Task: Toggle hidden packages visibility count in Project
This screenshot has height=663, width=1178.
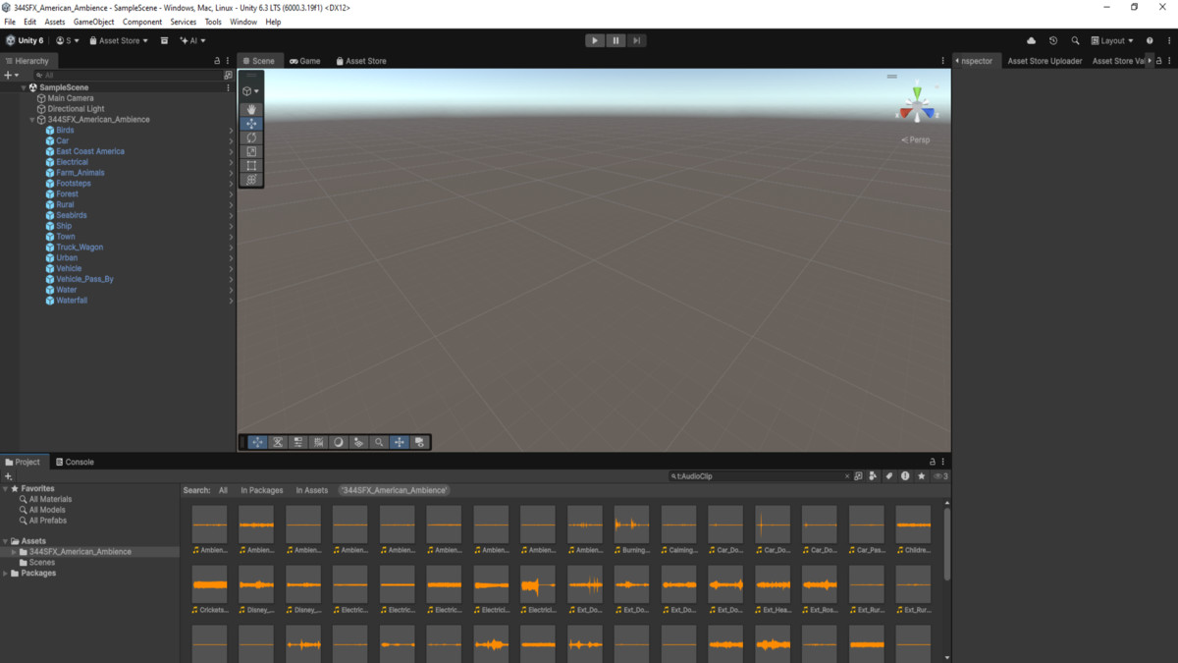Action: [940, 476]
